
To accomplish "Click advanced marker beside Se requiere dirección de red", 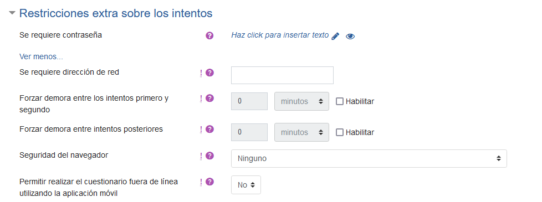I will click(201, 73).
